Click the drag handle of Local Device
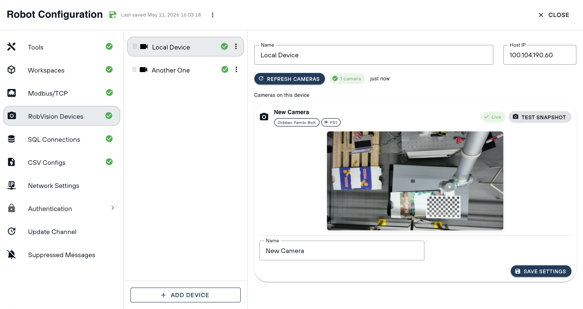This screenshot has height=309, width=583. 135,47
